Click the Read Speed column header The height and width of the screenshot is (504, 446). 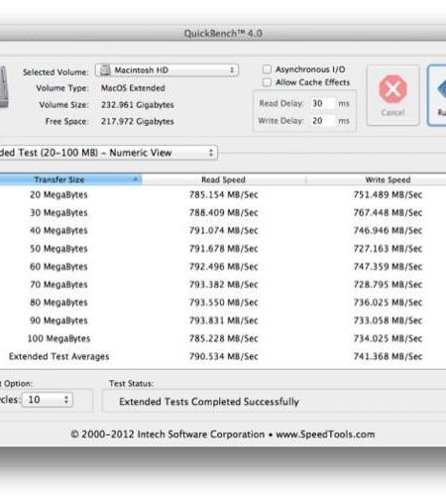pos(223,180)
